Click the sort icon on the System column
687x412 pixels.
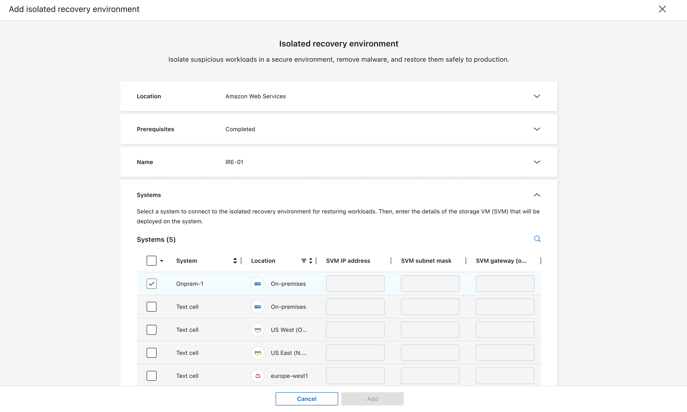[x=235, y=261]
